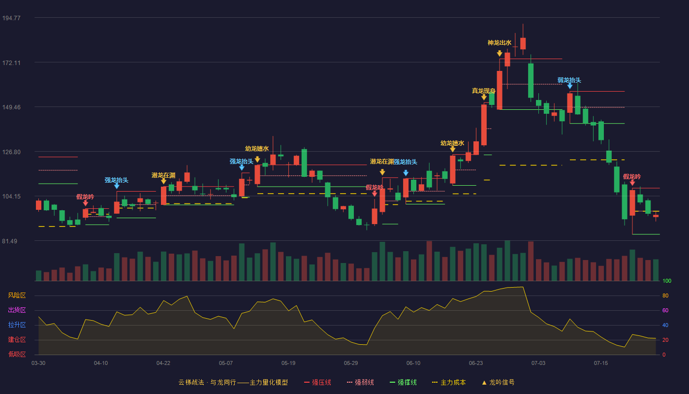
Task: Click the 07-03 date axis label
Action: pos(538,363)
